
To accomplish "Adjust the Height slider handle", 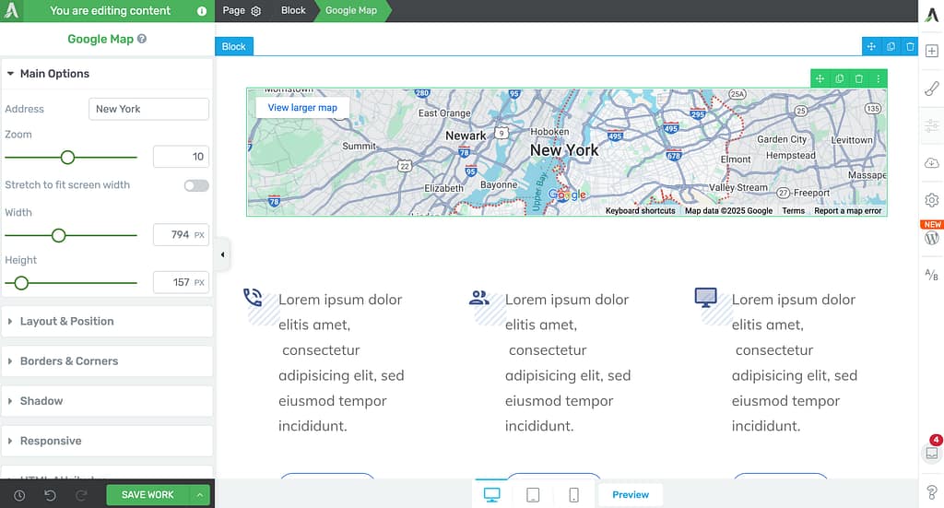I will point(21,283).
